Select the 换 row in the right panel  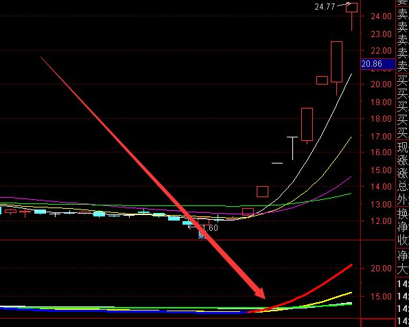[x=403, y=214]
